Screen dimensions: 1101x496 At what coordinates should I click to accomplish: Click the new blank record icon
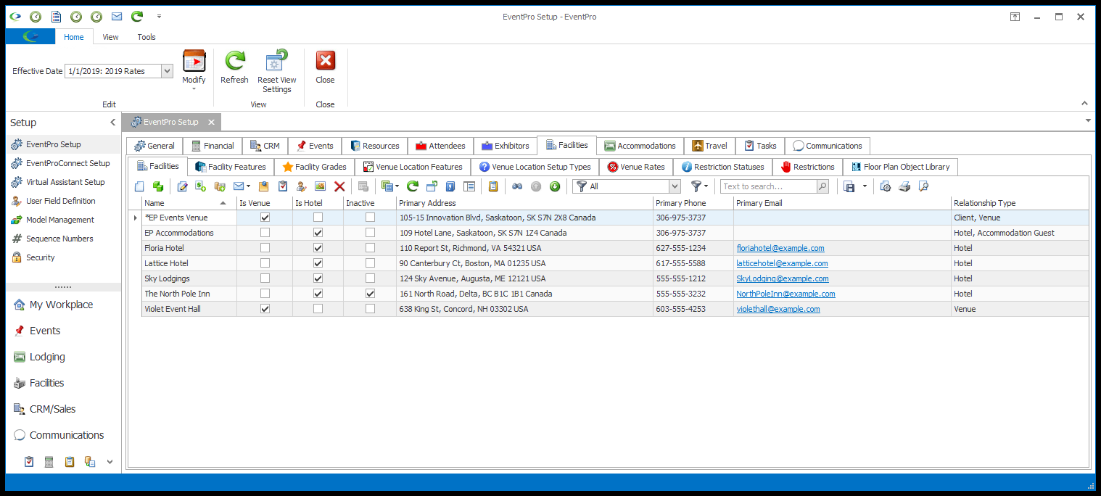(x=140, y=186)
